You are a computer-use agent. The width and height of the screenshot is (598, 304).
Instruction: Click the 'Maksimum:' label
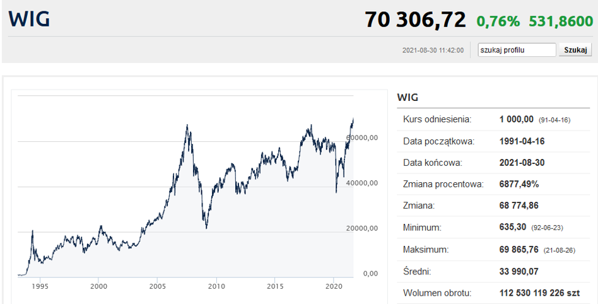point(426,250)
